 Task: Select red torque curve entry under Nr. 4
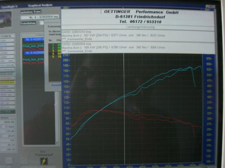(x=33, y=63)
